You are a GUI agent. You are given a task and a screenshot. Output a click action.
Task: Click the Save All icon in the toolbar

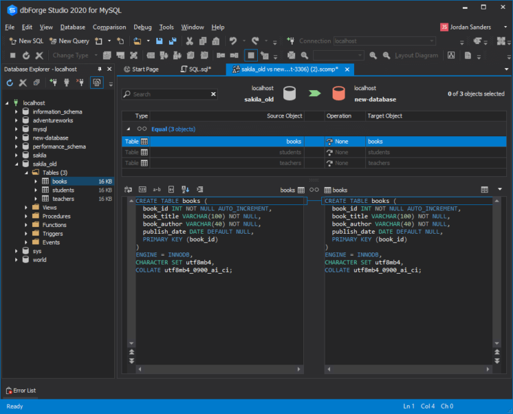click(x=172, y=41)
